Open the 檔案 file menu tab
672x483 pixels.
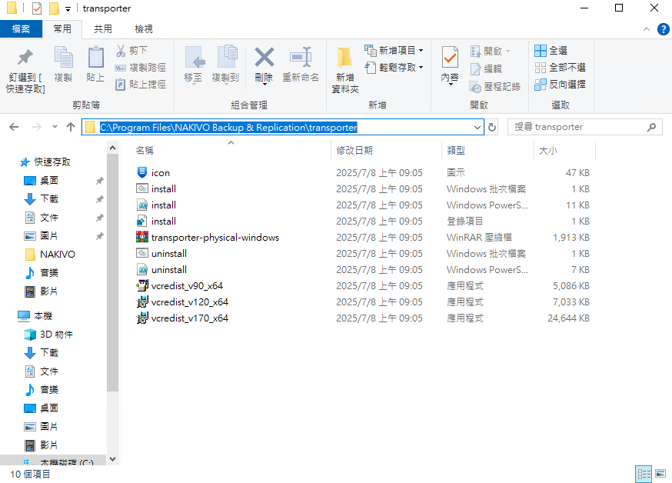point(21,29)
